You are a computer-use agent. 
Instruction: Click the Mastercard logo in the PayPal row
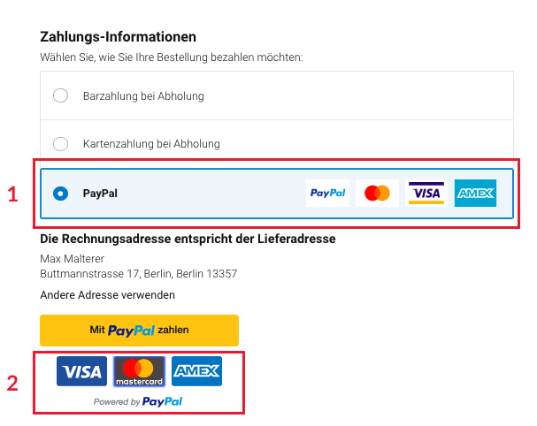tap(378, 193)
